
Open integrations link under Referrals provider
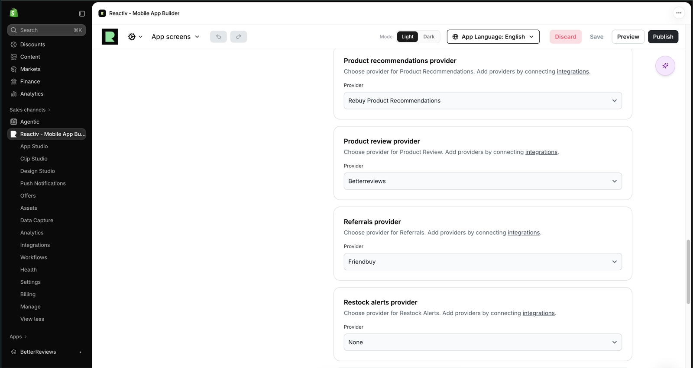524,233
